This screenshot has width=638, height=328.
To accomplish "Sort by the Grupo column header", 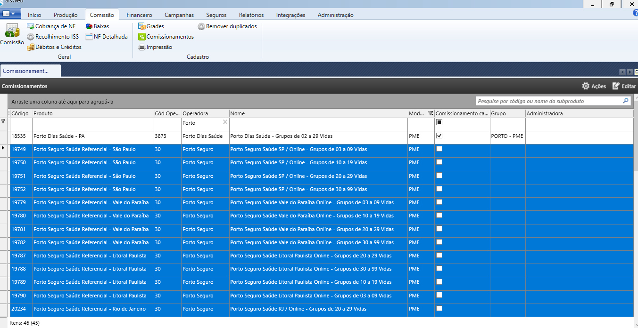I will pyautogui.click(x=507, y=113).
